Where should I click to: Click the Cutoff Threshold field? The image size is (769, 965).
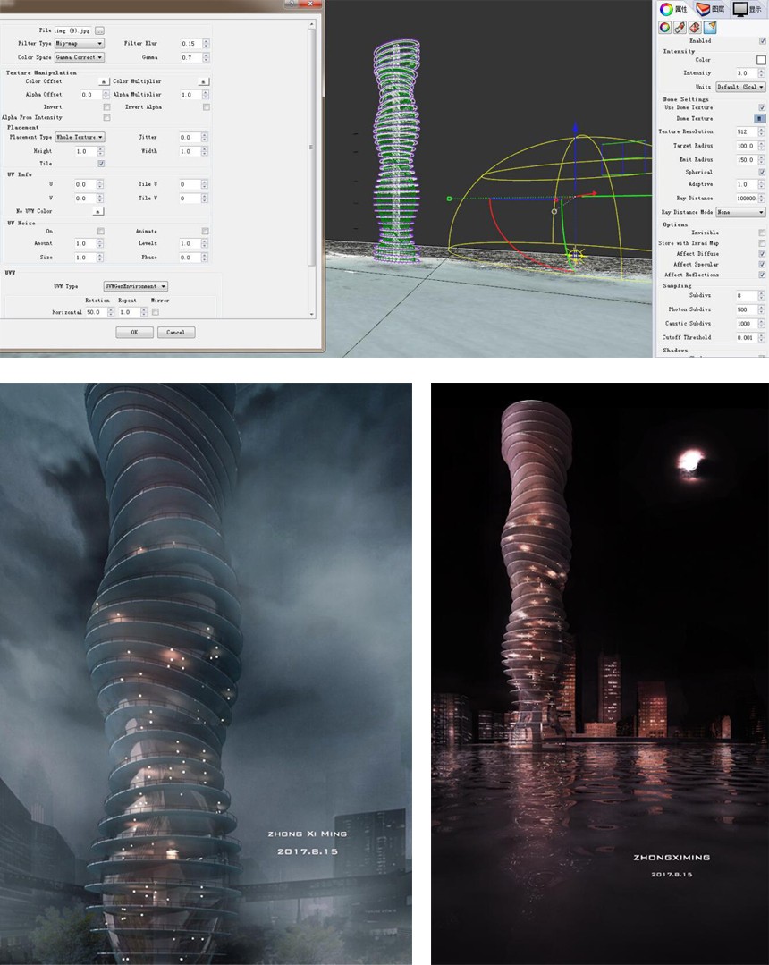tap(747, 337)
